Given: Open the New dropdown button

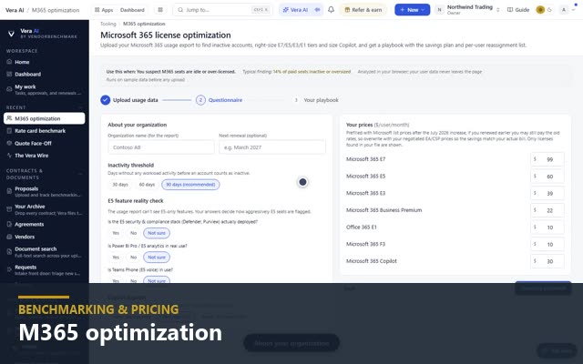Looking at the screenshot, I should (x=413, y=10).
